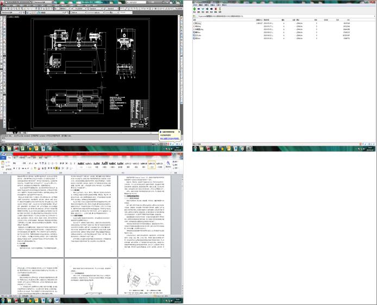Open the File tab in Word
The height and width of the screenshot is (305, 377).
4,158
